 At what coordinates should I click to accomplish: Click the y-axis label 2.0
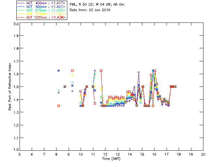click(16, 24)
